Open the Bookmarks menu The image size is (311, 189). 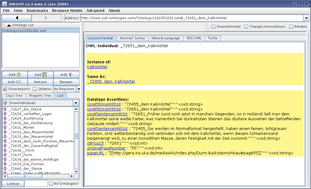[37, 11]
